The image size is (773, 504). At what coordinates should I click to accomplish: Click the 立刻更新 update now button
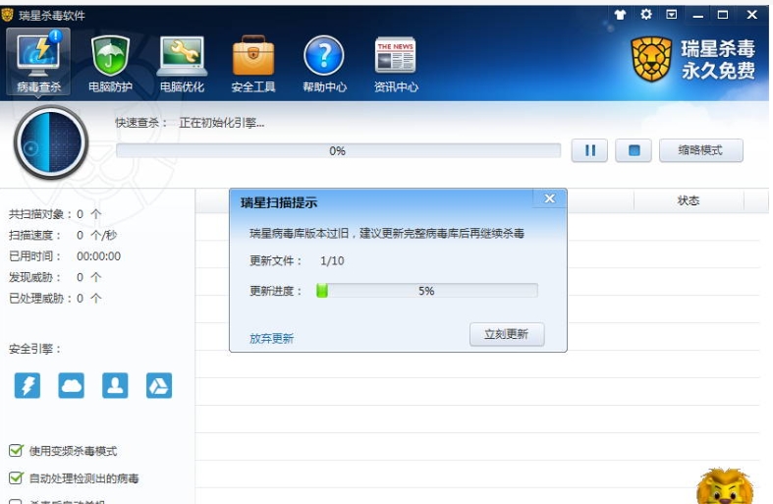click(507, 334)
